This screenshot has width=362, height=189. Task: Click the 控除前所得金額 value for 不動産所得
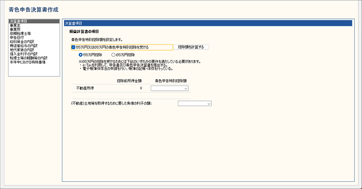click(141, 89)
